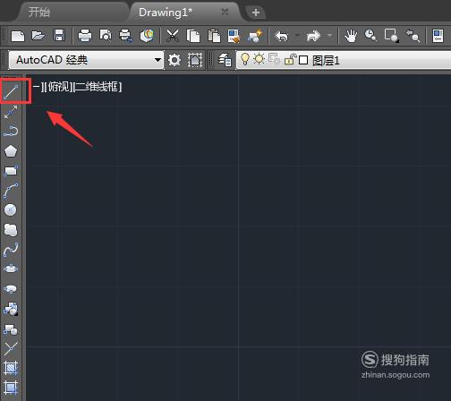Add a new drawing tab
Image resolution: width=451 pixels, height=401 pixels.
pos(256,13)
